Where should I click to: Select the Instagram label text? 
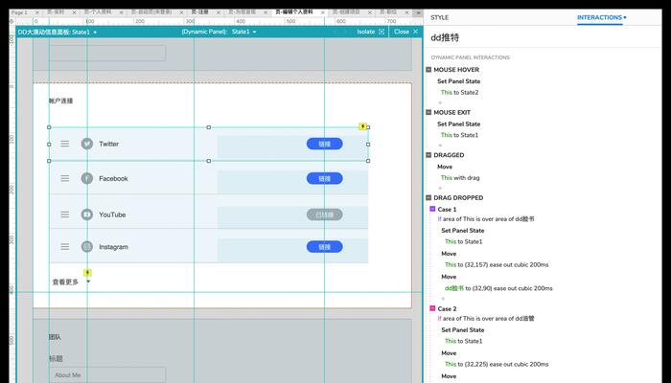click(113, 247)
